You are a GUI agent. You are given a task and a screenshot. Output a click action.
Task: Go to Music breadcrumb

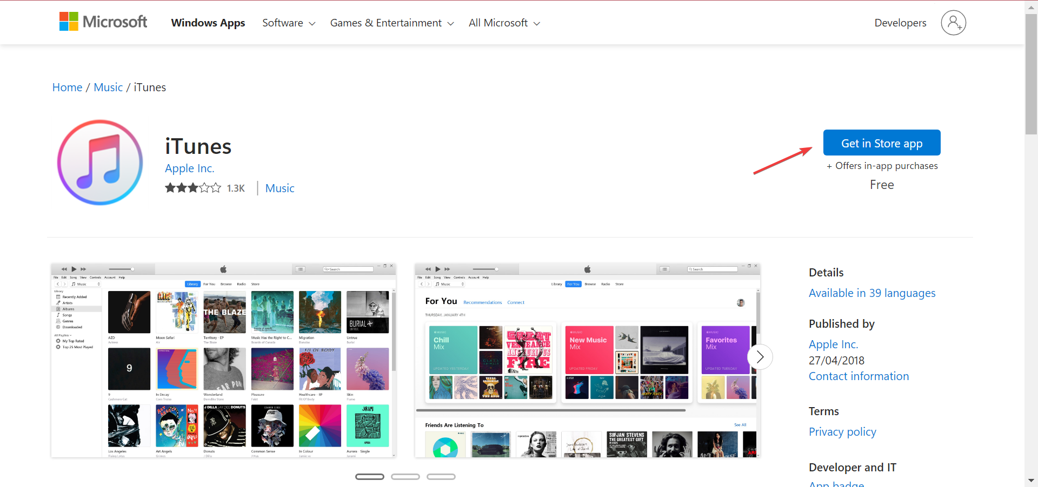[x=108, y=87]
